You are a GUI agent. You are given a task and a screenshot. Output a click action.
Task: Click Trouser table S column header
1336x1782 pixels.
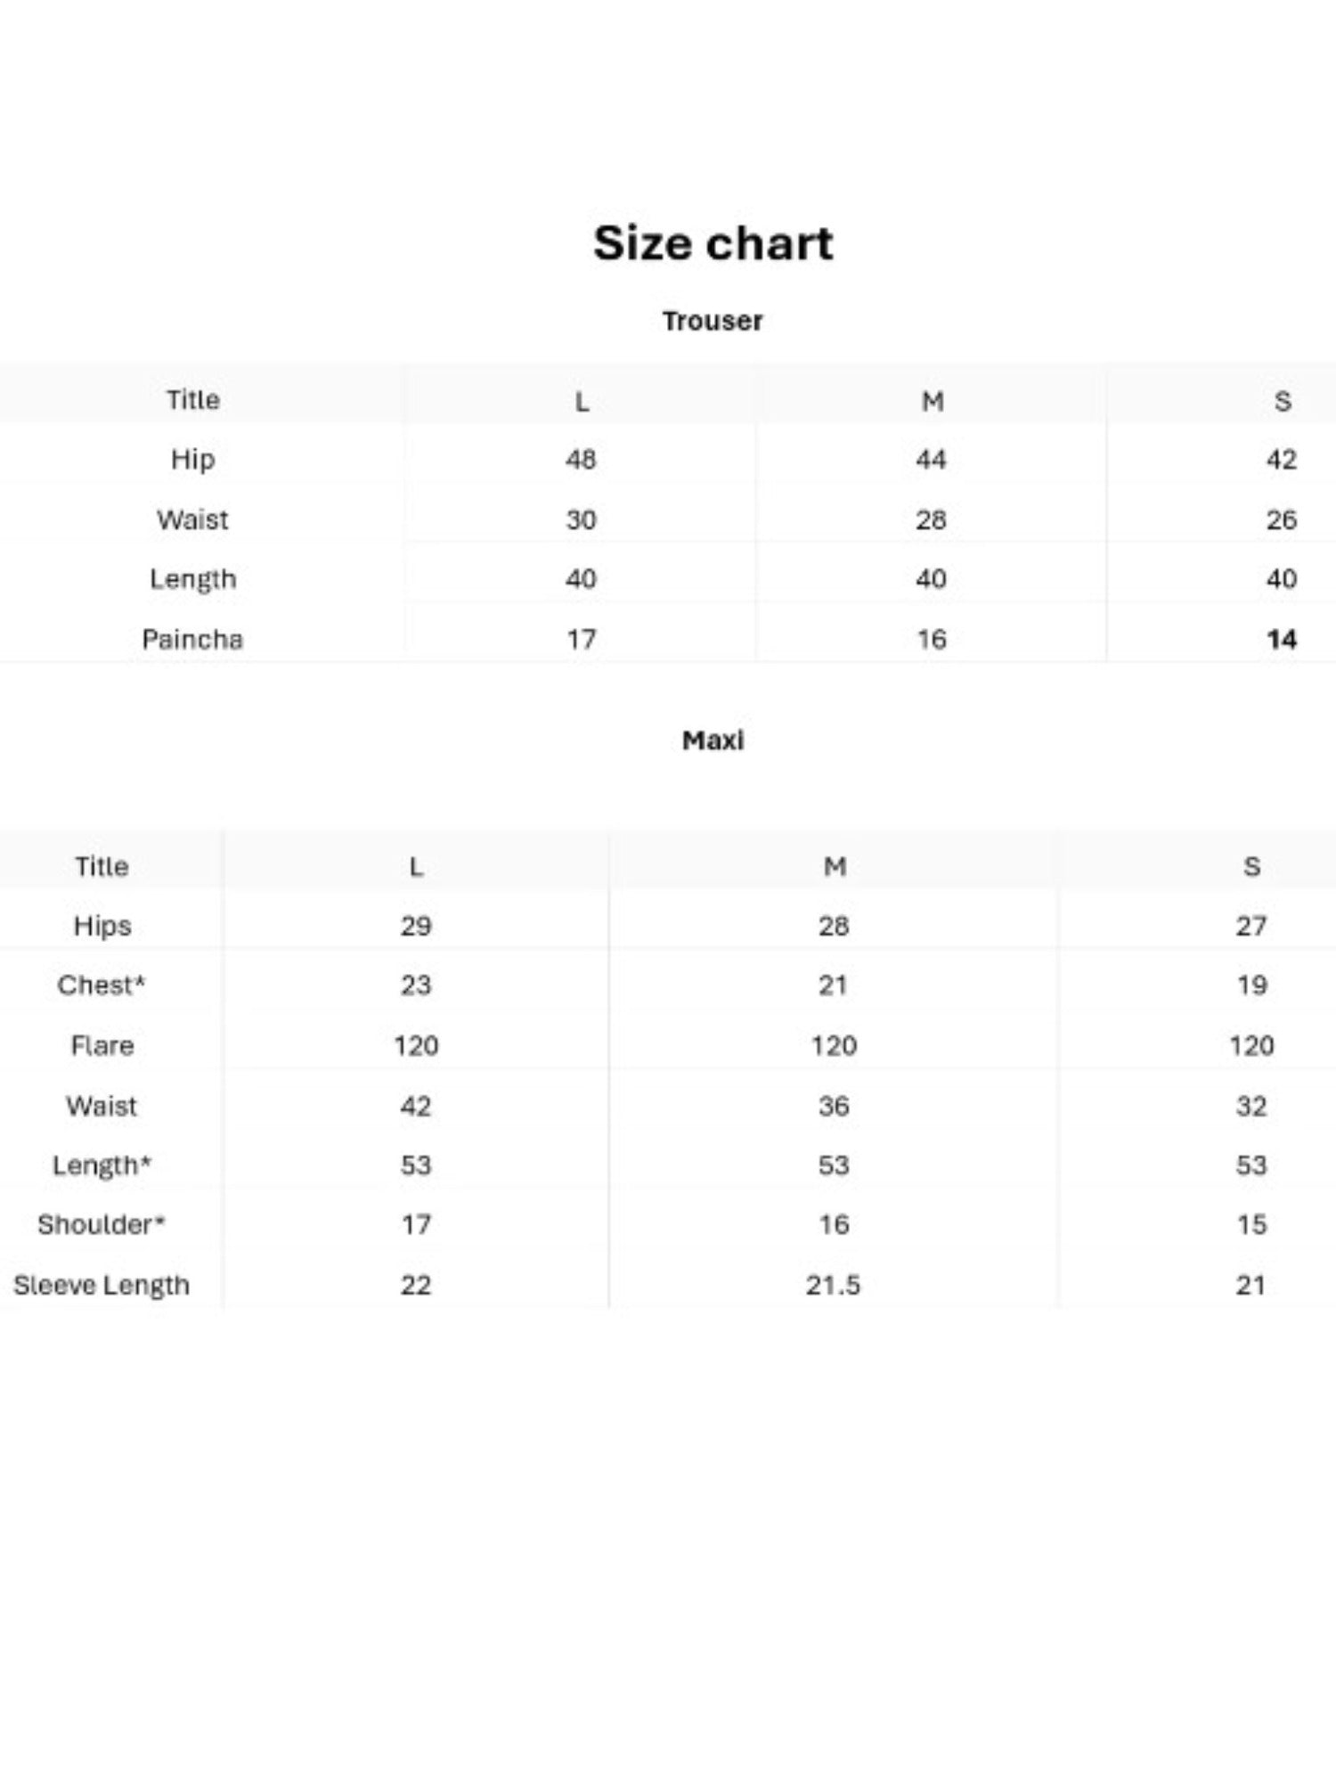1282,401
